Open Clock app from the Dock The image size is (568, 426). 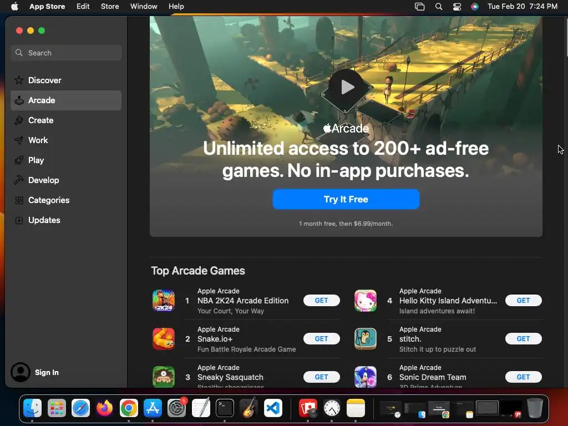[332, 408]
